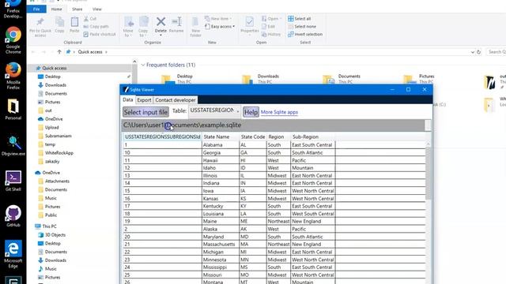Open the Table dropdown USSTATESREGION
Screen dimensions: 506x284
[x=214, y=110]
